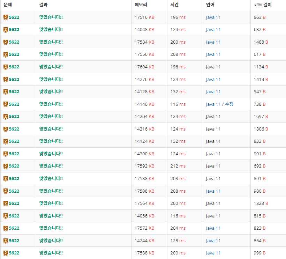
Task: Open the Java 11 link in the 1488 B row
Action: tap(213, 42)
